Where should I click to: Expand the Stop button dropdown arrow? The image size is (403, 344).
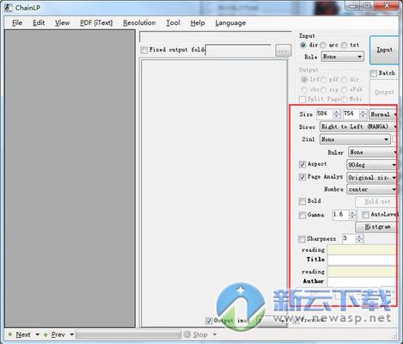click(215, 335)
